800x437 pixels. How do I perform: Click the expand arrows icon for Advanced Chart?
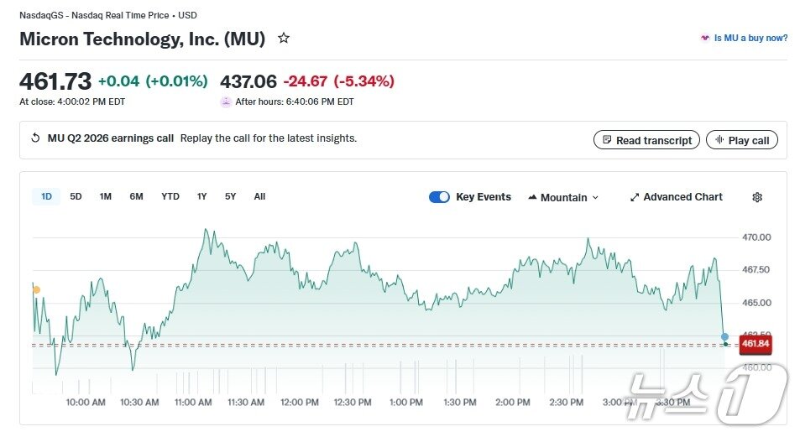point(635,197)
